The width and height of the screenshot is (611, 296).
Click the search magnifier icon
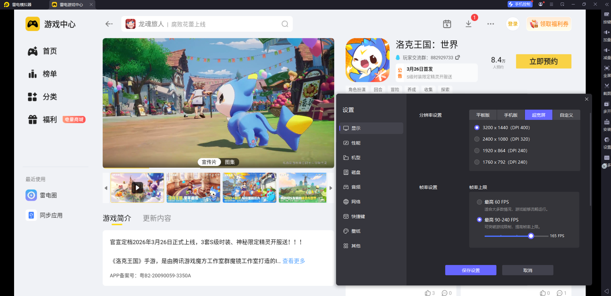tap(285, 24)
